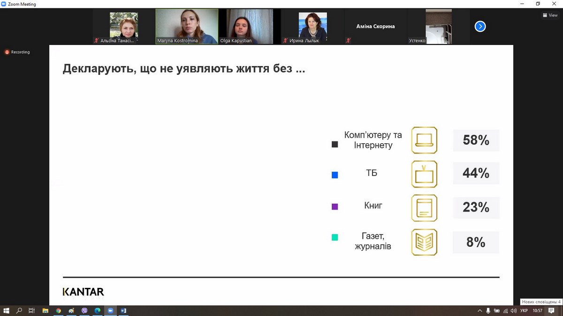Switch to Google Chrome in taskbar
This screenshot has height=316, width=563.
click(58, 310)
